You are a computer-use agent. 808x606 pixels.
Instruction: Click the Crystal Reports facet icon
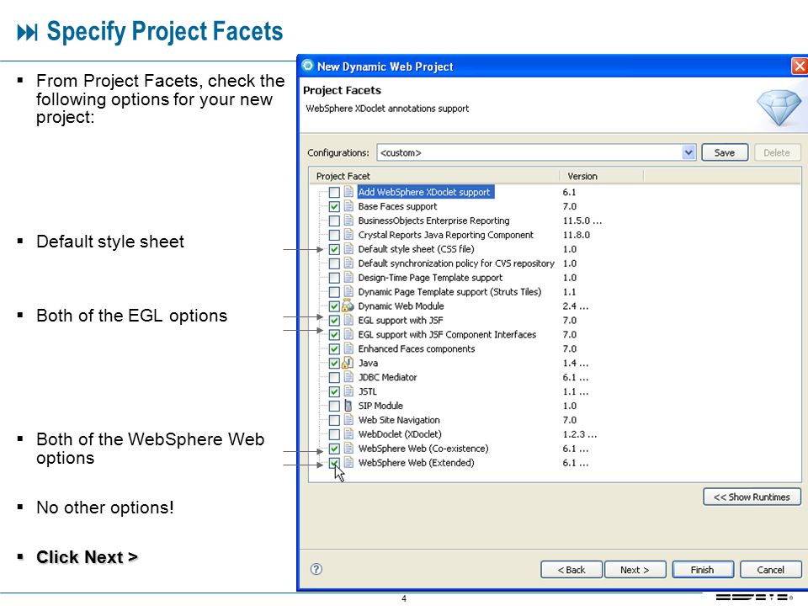click(x=348, y=235)
